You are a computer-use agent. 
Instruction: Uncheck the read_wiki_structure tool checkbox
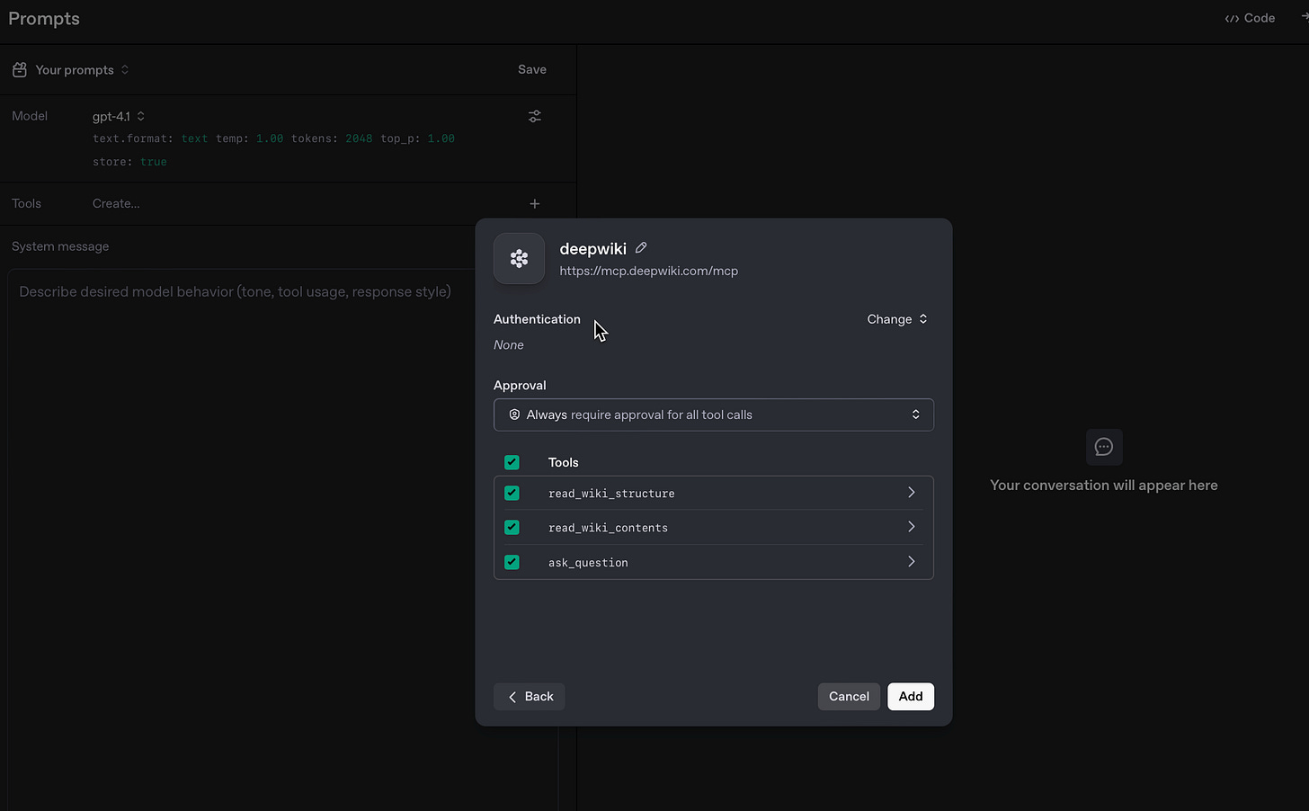pos(512,493)
